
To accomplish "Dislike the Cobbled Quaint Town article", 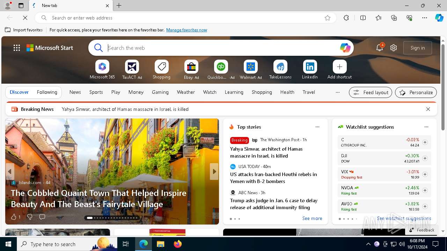I will click(x=30, y=217).
